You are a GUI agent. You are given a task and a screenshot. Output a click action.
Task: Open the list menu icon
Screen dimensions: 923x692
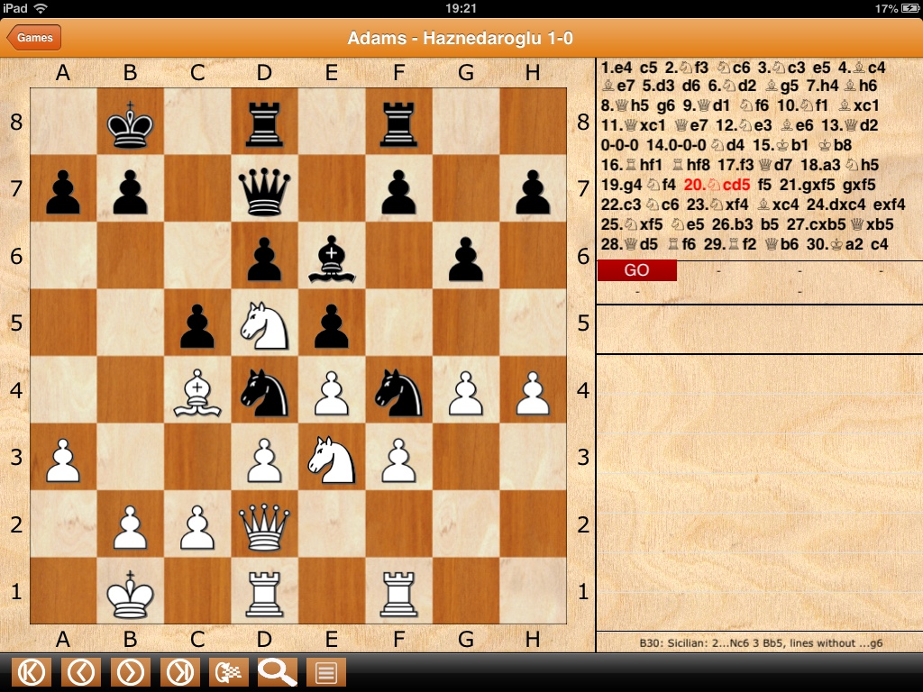pos(326,672)
